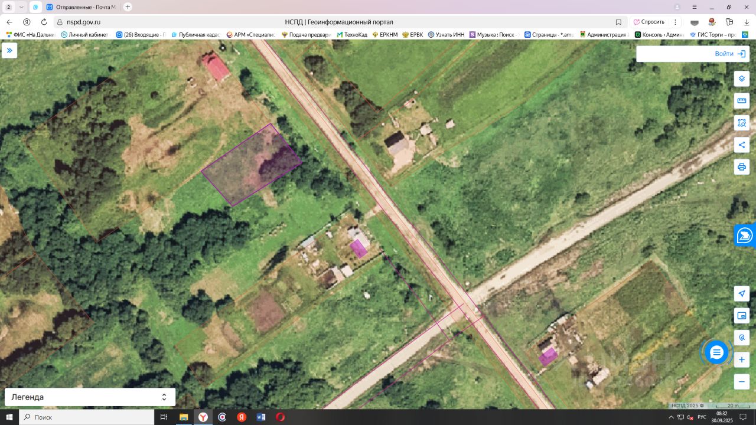Open the Страницы bookmark
This screenshot has height=425, width=756.
pos(550,35)
